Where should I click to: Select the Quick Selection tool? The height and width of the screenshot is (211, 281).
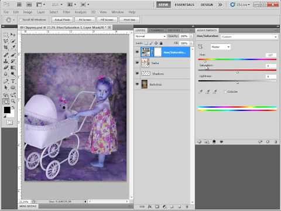point(13,41)
